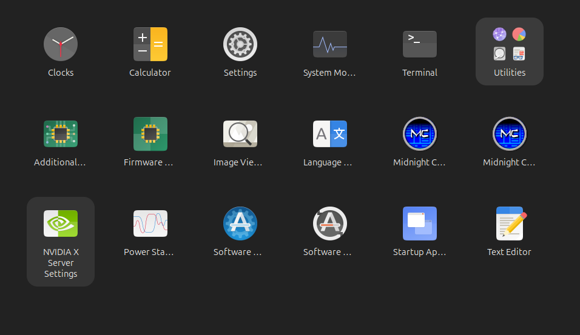580x335 pixels.
Task: Launch the Calculator application
Action: 150,45
